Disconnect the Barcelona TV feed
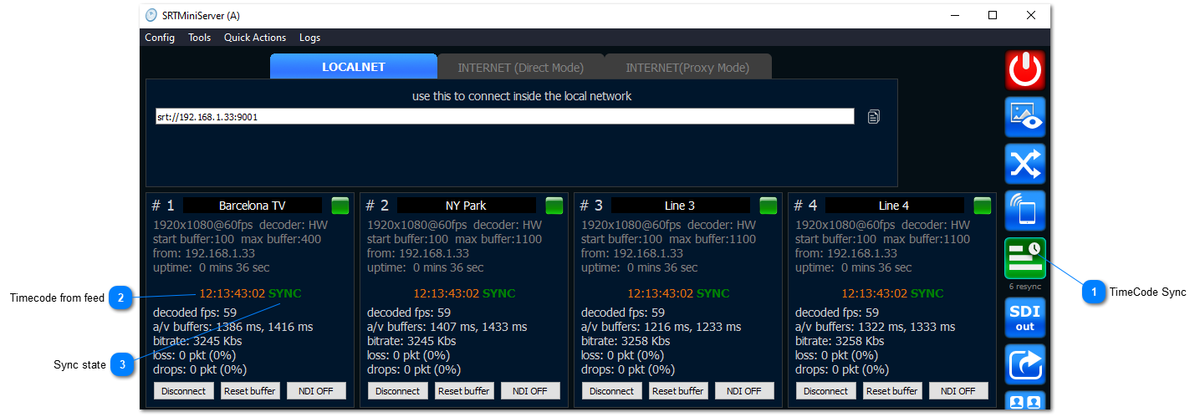This screenshot has height=417, width=1200. 183,391
